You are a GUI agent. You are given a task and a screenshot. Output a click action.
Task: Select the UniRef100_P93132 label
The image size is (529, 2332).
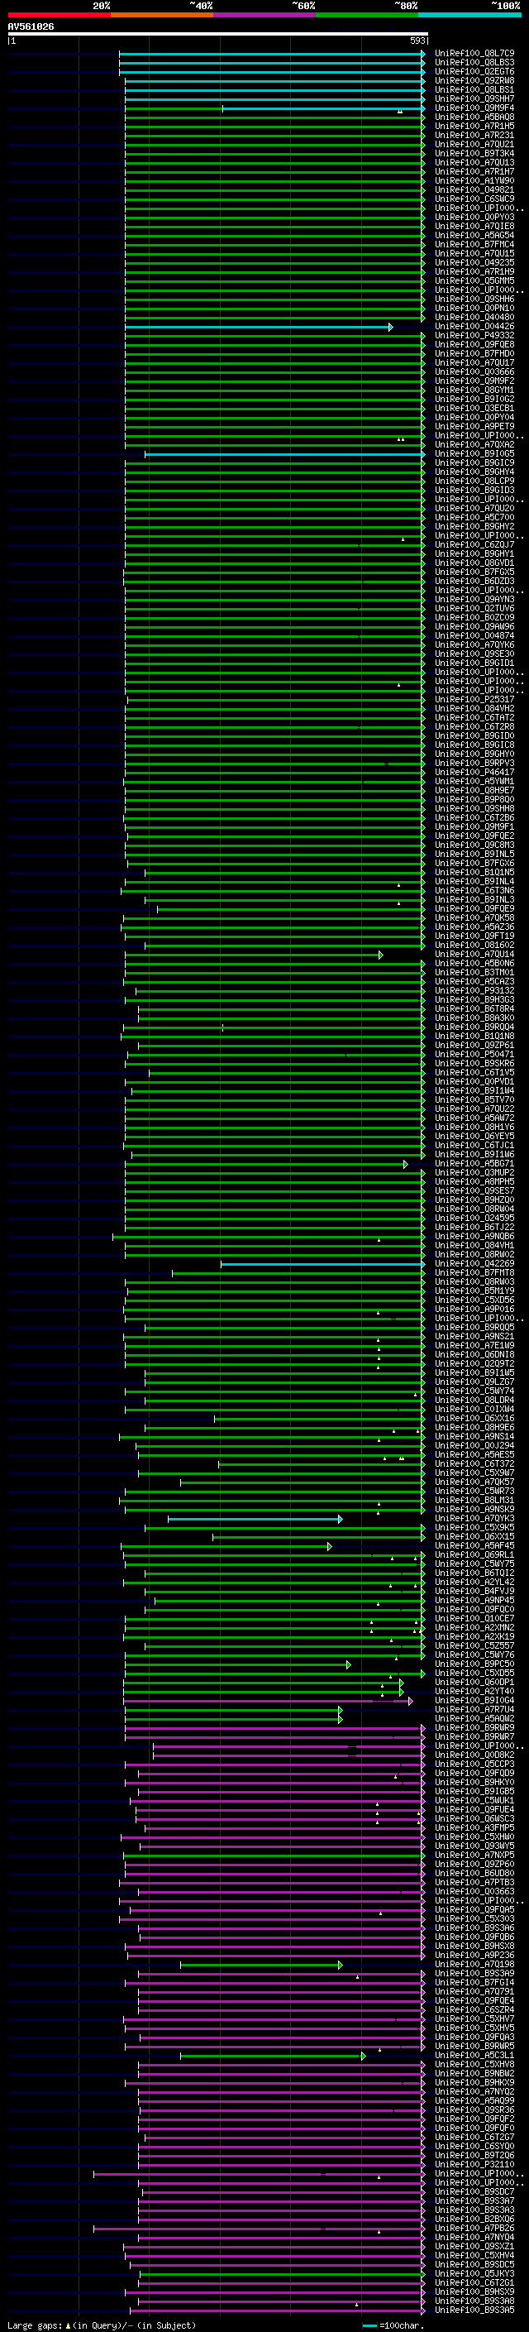tap(474, 990)
